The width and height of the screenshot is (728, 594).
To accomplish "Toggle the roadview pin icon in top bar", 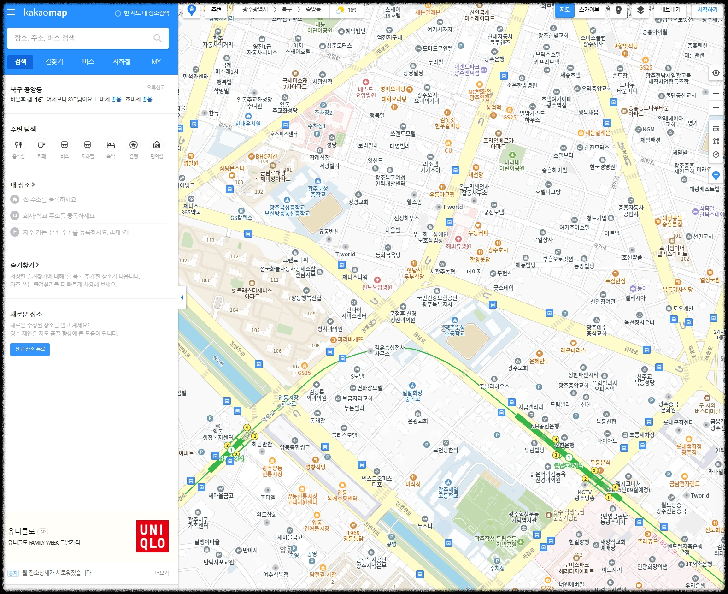I will (619, 10).
